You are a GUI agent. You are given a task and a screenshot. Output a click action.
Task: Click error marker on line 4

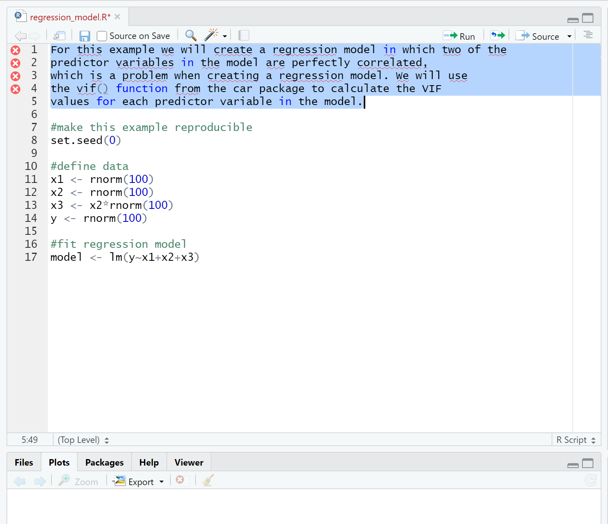15,89
